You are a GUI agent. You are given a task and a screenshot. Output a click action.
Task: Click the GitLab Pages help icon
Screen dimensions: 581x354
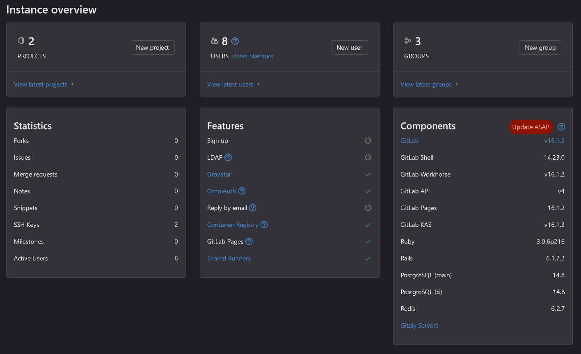[x=249, y=241]
